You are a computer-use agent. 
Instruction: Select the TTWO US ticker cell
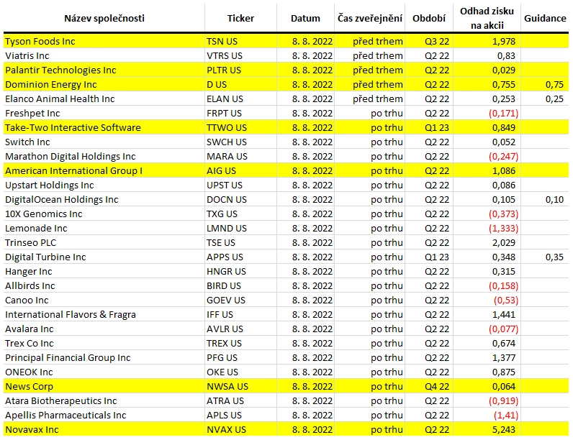point(240,127)
